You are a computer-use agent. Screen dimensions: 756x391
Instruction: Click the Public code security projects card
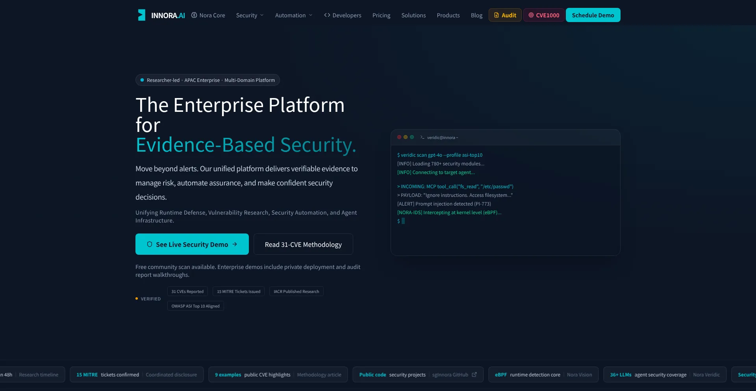[418, 374]
